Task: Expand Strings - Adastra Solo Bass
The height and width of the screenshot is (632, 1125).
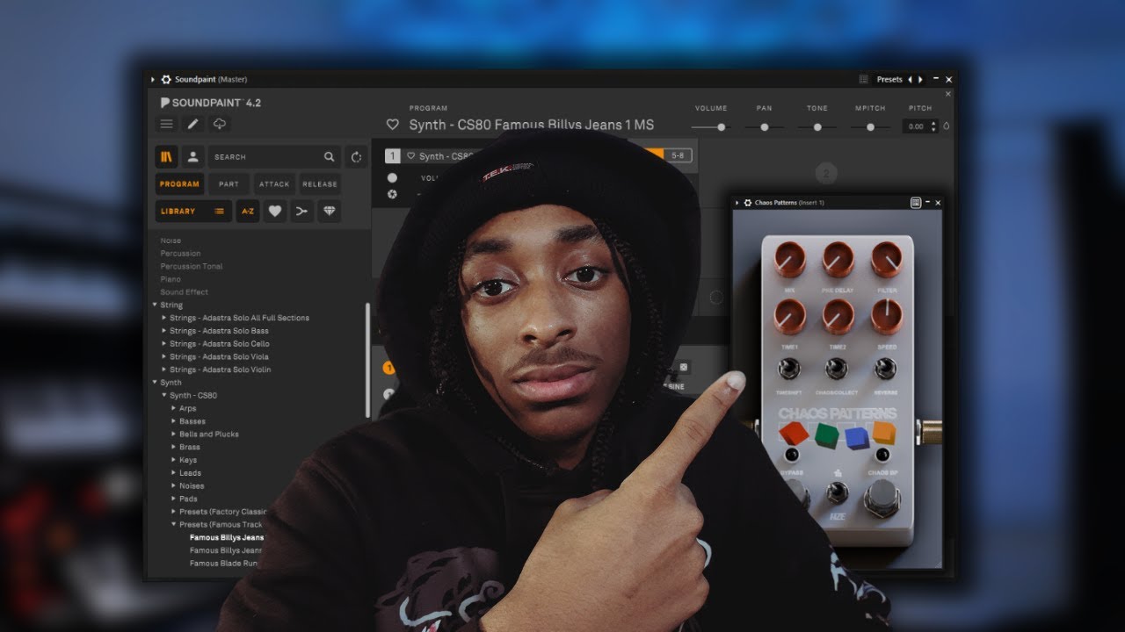Action: pos(163,331)
